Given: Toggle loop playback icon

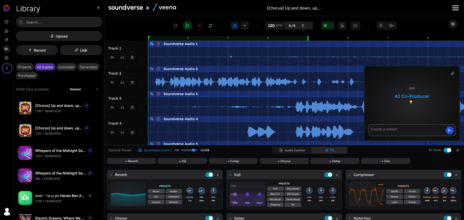Looking at the screenshot, I should [x=210, y=26].
